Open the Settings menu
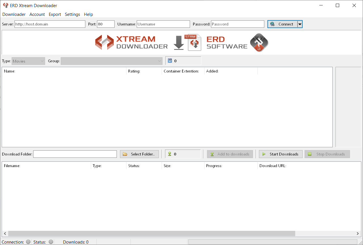 (72, 14)
